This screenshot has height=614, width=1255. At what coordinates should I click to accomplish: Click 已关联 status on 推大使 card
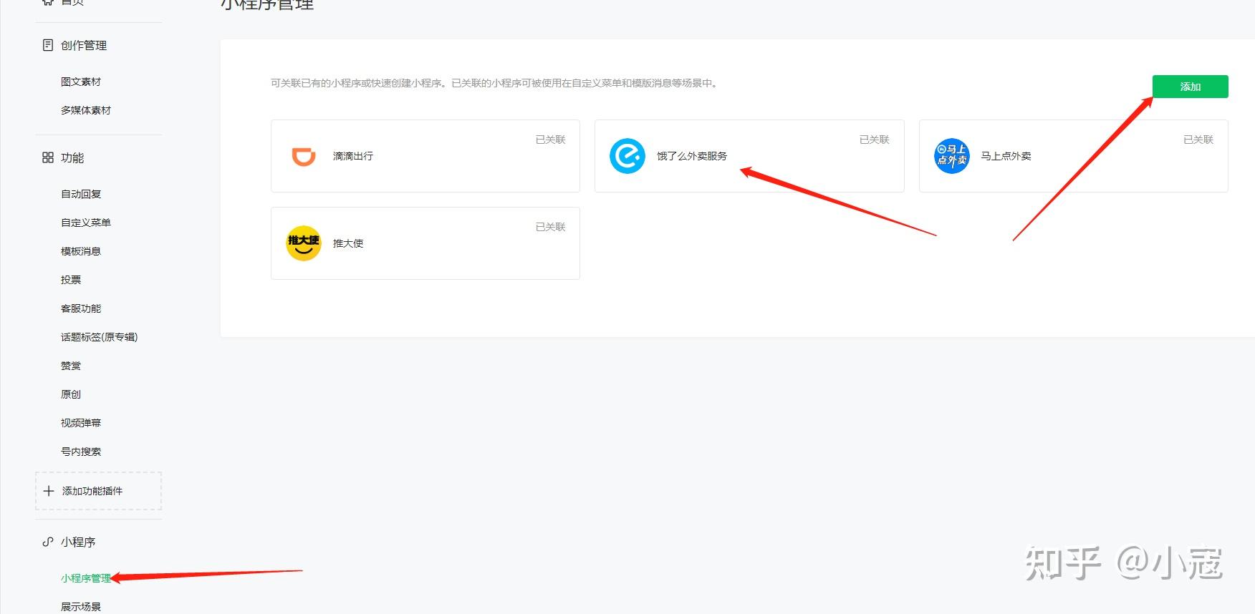(551, 227)
